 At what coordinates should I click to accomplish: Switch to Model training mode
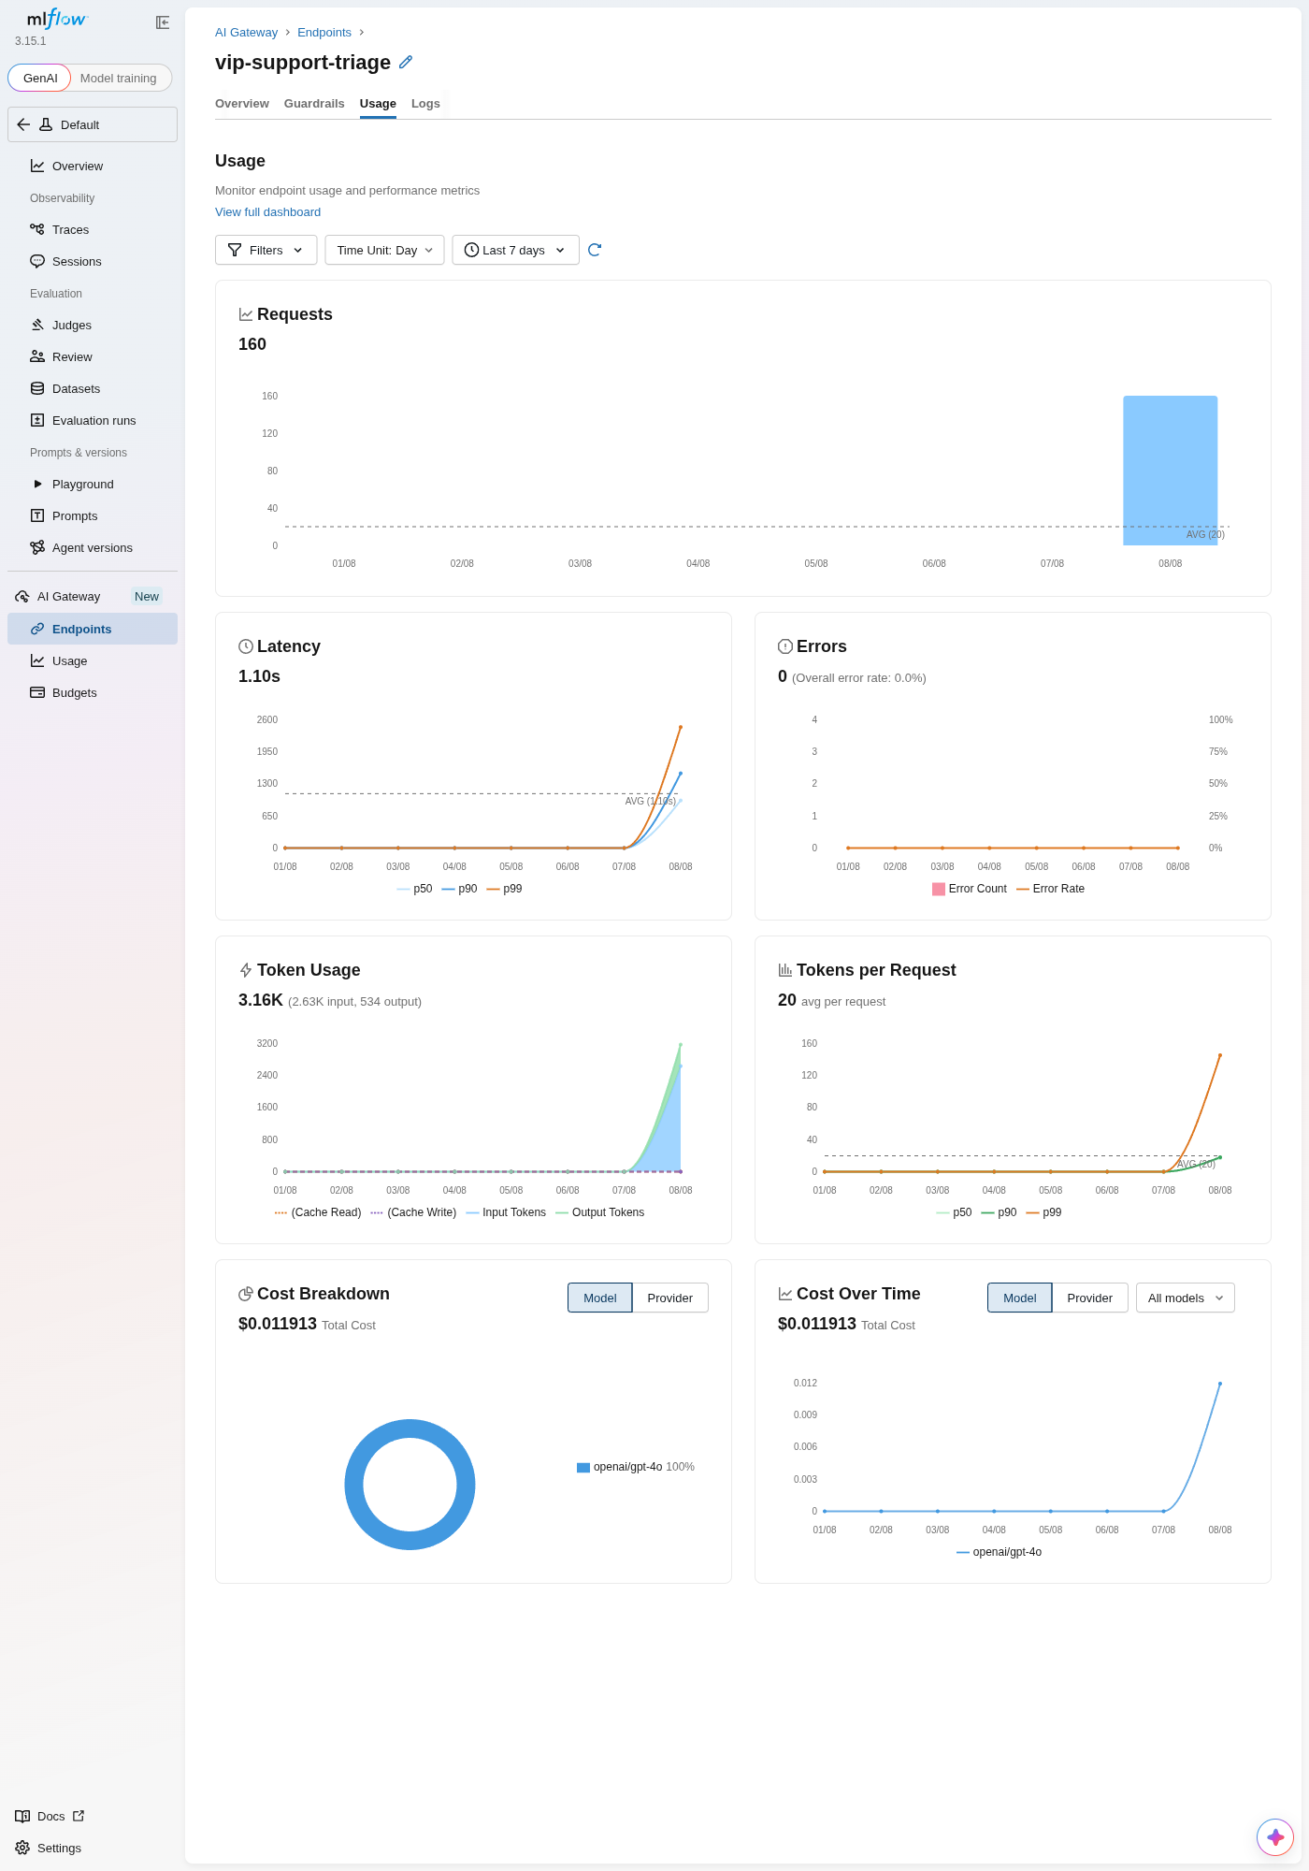(x=119, y=78)
